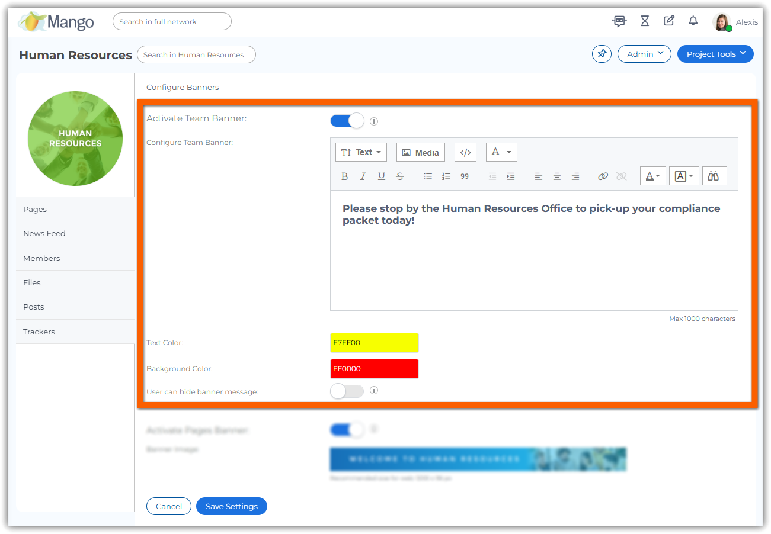This screenshot has height=534, width=771.
Task: Expand the Admin dropdown menu
Action: (x=644, y=54)
